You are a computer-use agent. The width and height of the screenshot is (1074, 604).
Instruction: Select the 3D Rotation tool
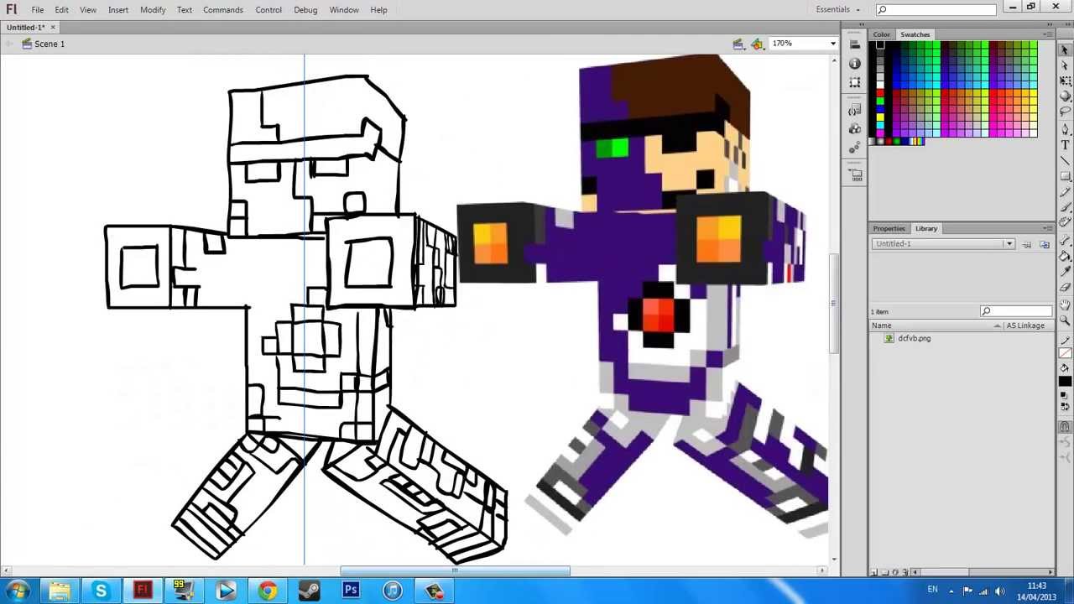coord(1065,96)
